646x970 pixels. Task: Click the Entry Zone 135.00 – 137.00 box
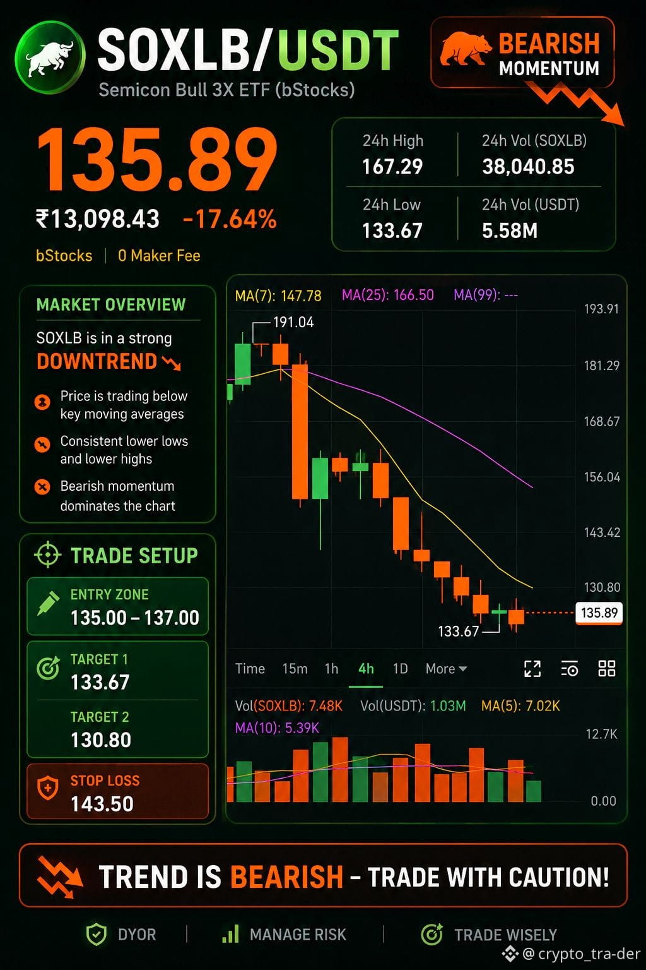click(117, 606)
